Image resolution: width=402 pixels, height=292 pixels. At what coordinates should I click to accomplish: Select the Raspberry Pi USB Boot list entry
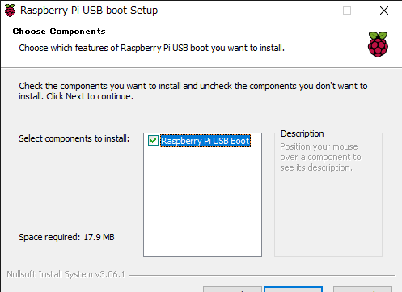[x=205, y=141]
